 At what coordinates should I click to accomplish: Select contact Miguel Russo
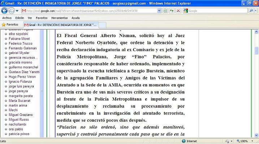19,120
